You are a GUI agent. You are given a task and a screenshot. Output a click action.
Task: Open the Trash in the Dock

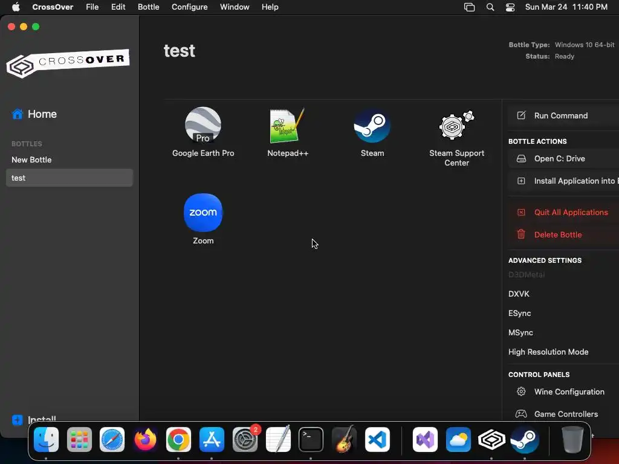point(572,440)
